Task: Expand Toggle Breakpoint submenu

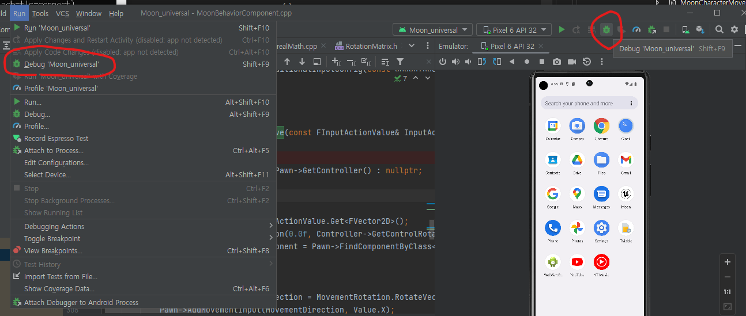Action: (x=143, y=238)
